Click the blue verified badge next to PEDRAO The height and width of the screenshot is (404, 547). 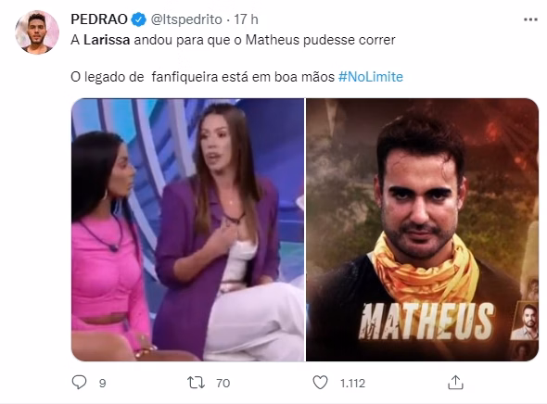point(138,19)
